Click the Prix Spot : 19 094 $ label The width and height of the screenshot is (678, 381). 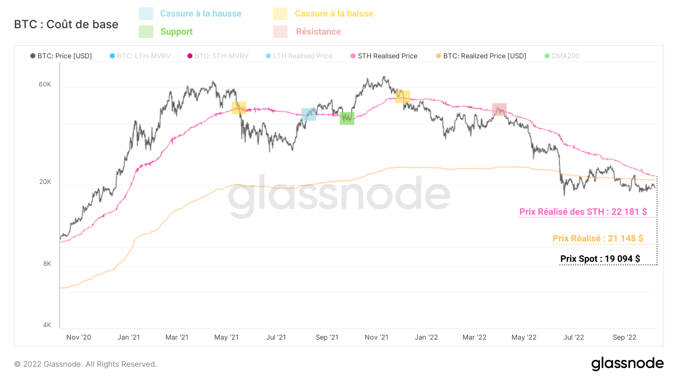click(x=600, y=259)
